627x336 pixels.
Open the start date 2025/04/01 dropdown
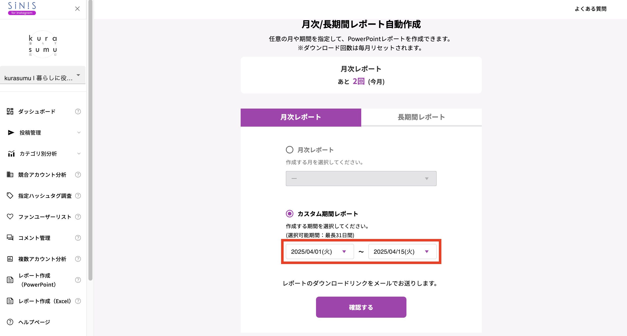click(x=320, y=251)
